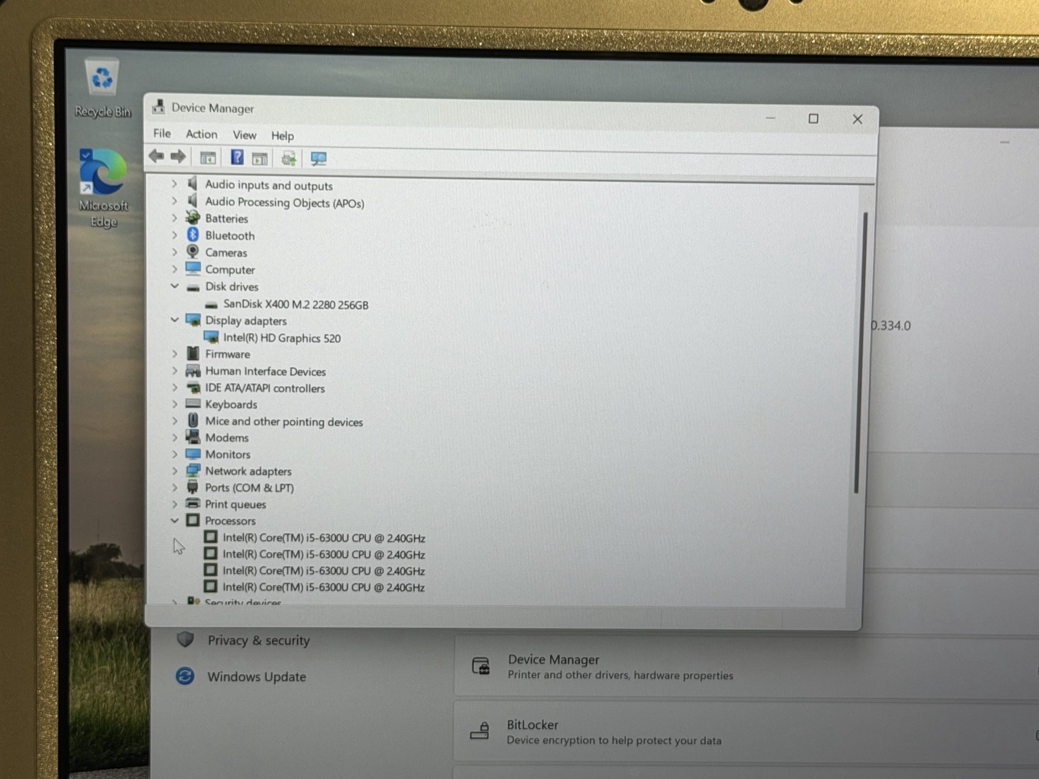Click the Windows Update icon in Settings
The width and height of the screenshot is (1039, 779).
(185, 676)
